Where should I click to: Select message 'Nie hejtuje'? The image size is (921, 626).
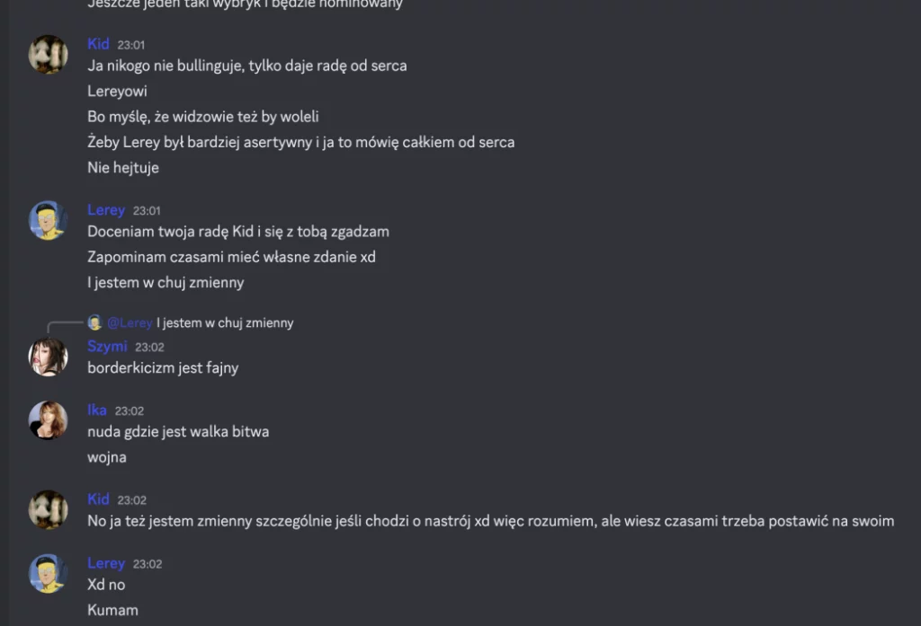pos(123,168)
